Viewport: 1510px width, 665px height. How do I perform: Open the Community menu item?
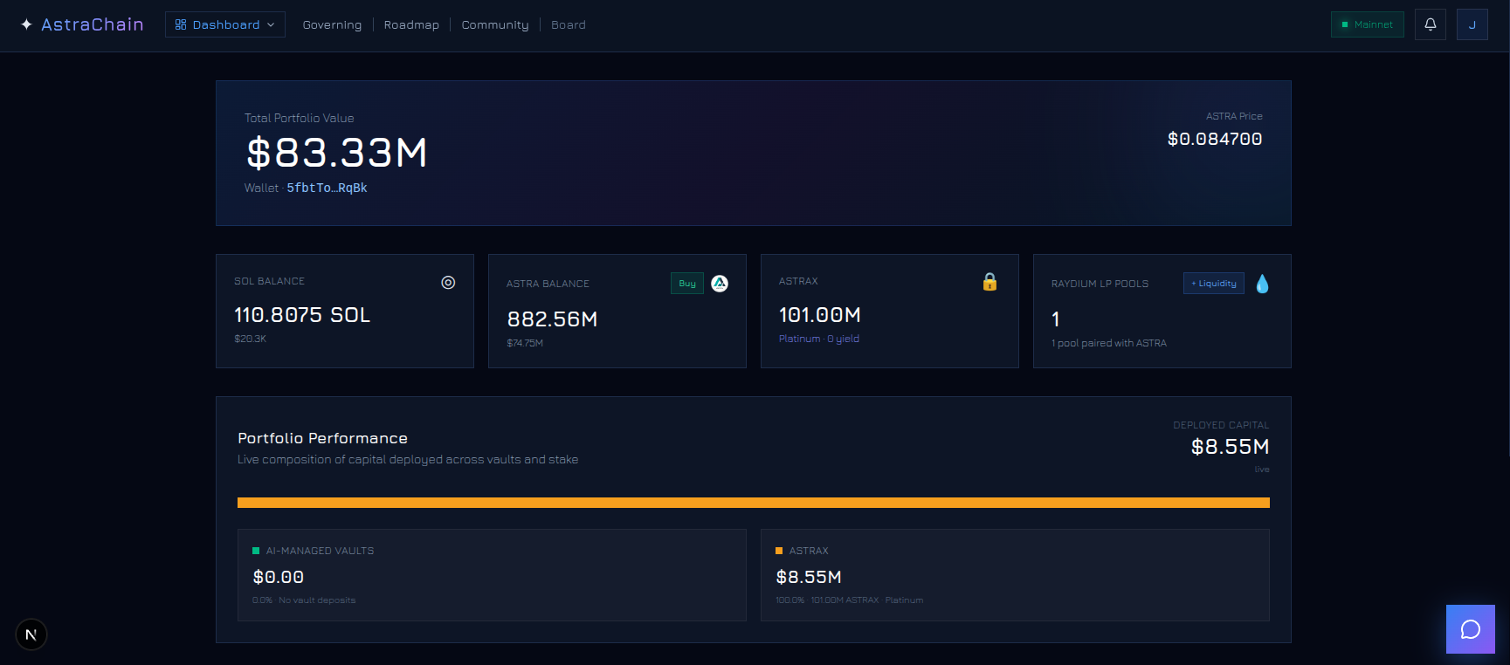coord(495,24)
